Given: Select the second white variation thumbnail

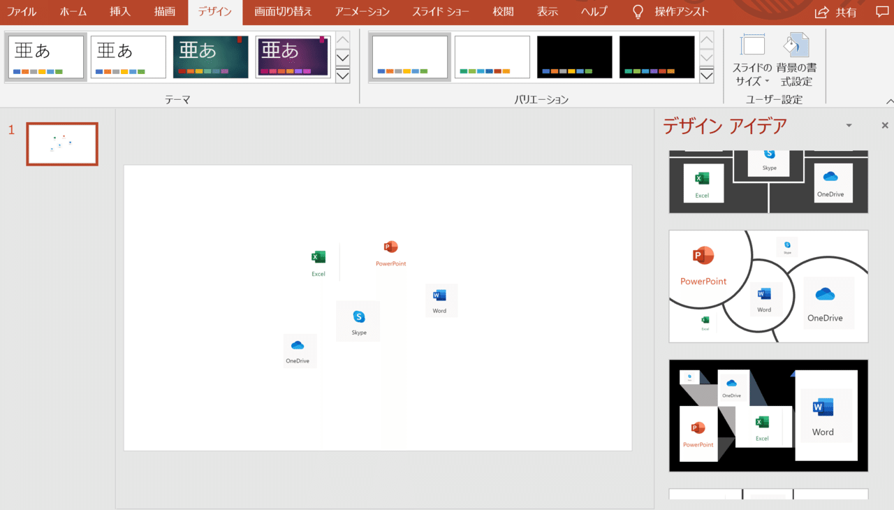Looking at the screenshot, I should click(x=492, y=57).
